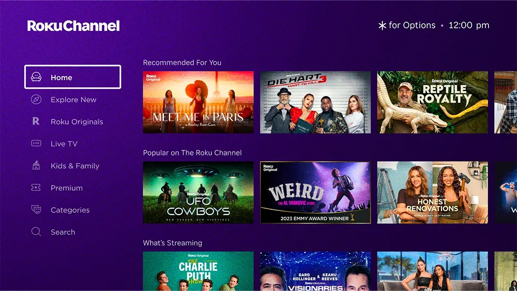The image size is (517, 291).
Task: Select The Charlie Puth Show thumbnail
Action: click(x=198, y=271)
